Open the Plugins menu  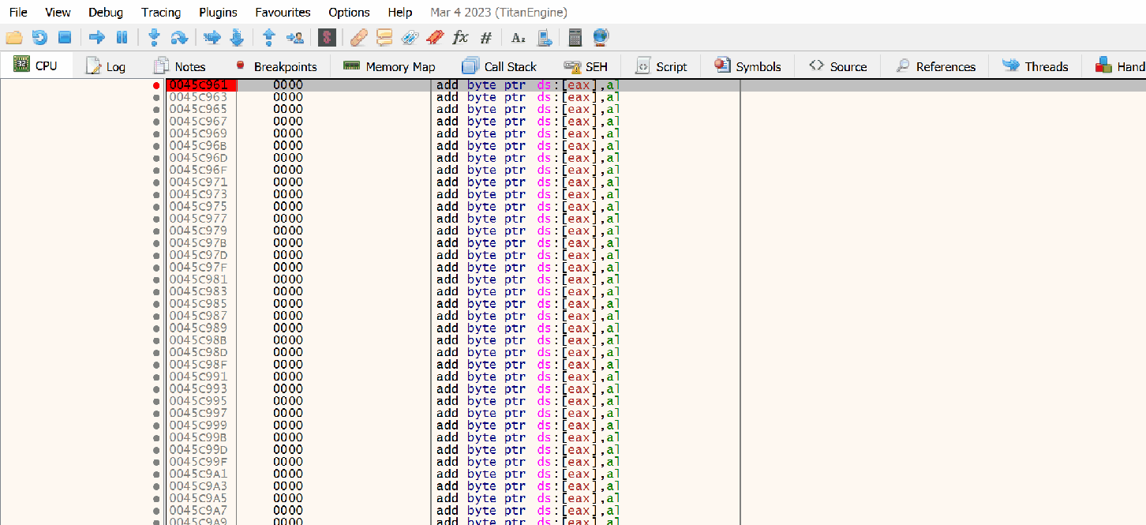(217, 12)
